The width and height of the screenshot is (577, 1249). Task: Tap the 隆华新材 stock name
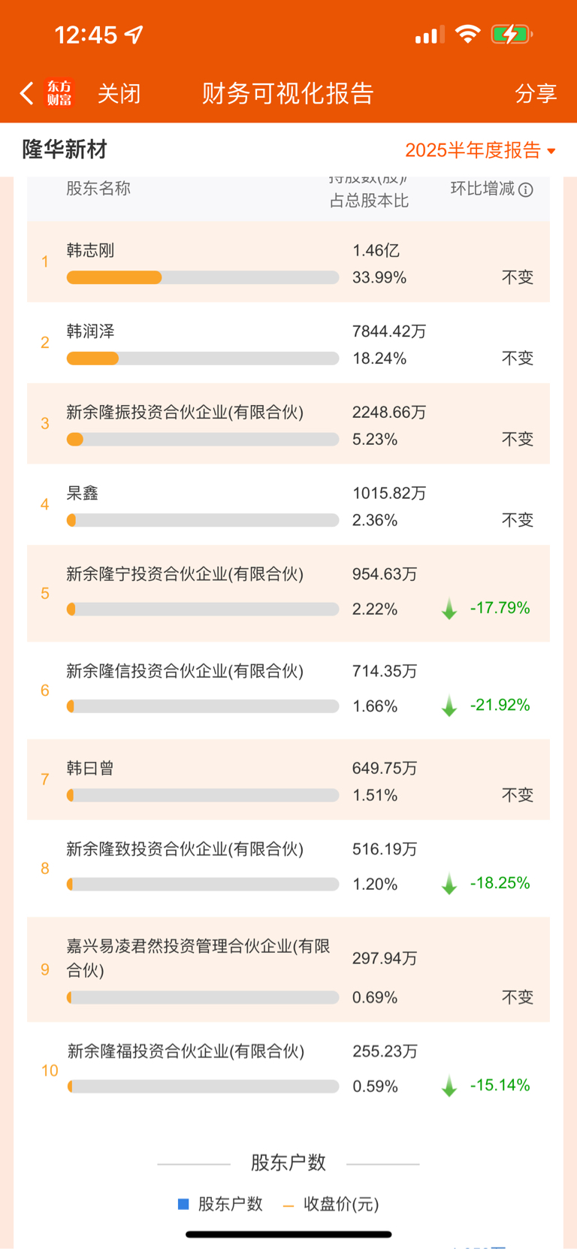(x=65, y=150)
